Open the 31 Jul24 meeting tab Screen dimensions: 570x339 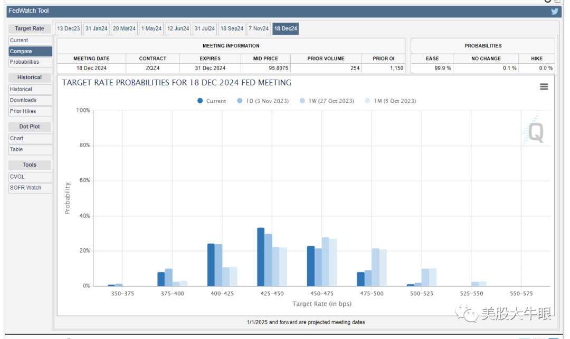tap(205, 28)
